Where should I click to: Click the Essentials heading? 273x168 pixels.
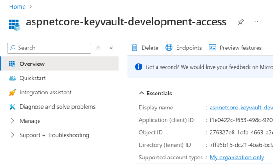[159, 93]
